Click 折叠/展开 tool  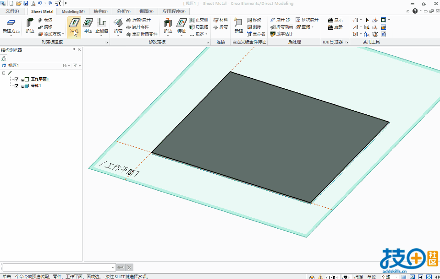coord(138,20)
